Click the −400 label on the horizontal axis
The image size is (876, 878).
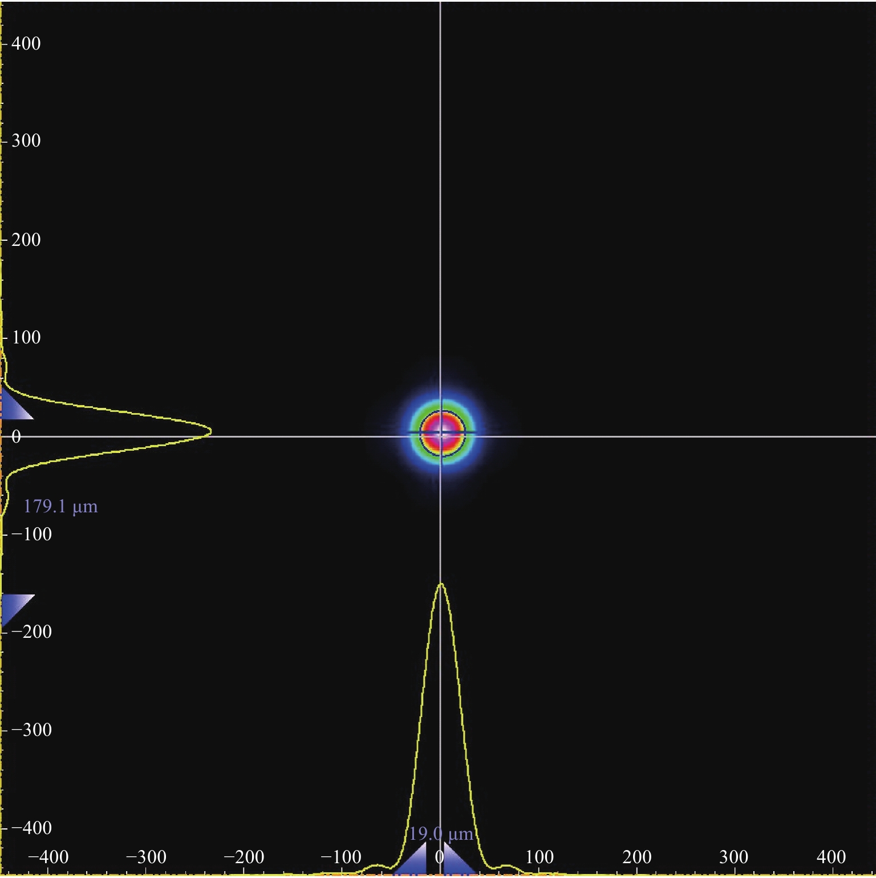pyautogui.click(x=48, y=857)
